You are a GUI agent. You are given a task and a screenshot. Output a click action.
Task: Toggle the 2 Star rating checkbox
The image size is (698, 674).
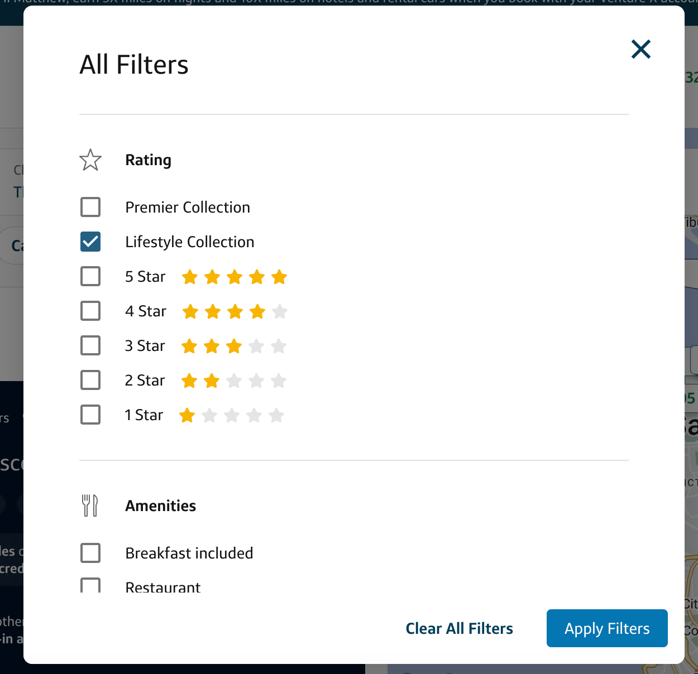click(x=90, y=380)
